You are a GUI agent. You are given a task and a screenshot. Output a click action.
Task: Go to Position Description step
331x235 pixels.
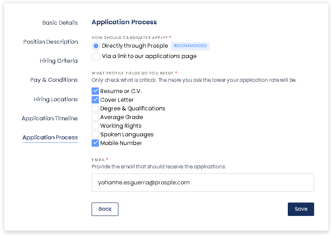click(x=51, y=42)
